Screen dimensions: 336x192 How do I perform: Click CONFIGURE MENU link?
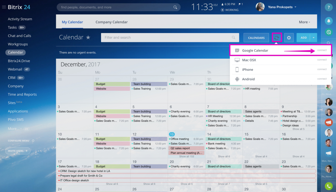pyautogui.click(x=19, y=141)
